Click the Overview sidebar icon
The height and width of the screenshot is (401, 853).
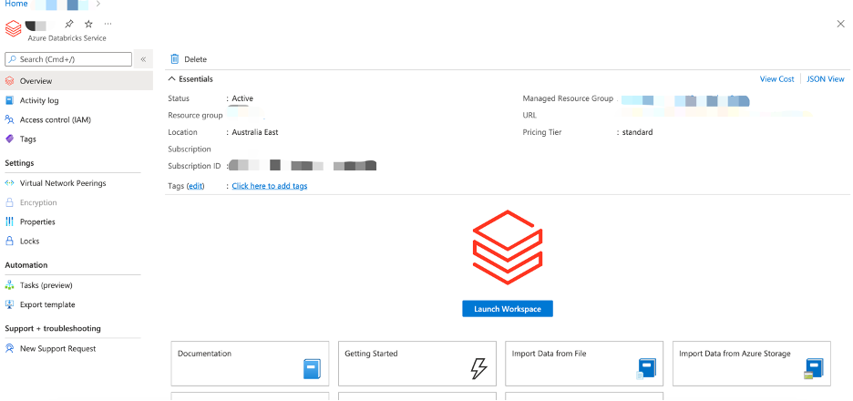coord(9,81)
